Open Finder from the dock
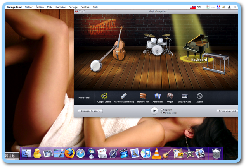Image resolution: width=246 pixels, height=168 pixels. [26, 153]
